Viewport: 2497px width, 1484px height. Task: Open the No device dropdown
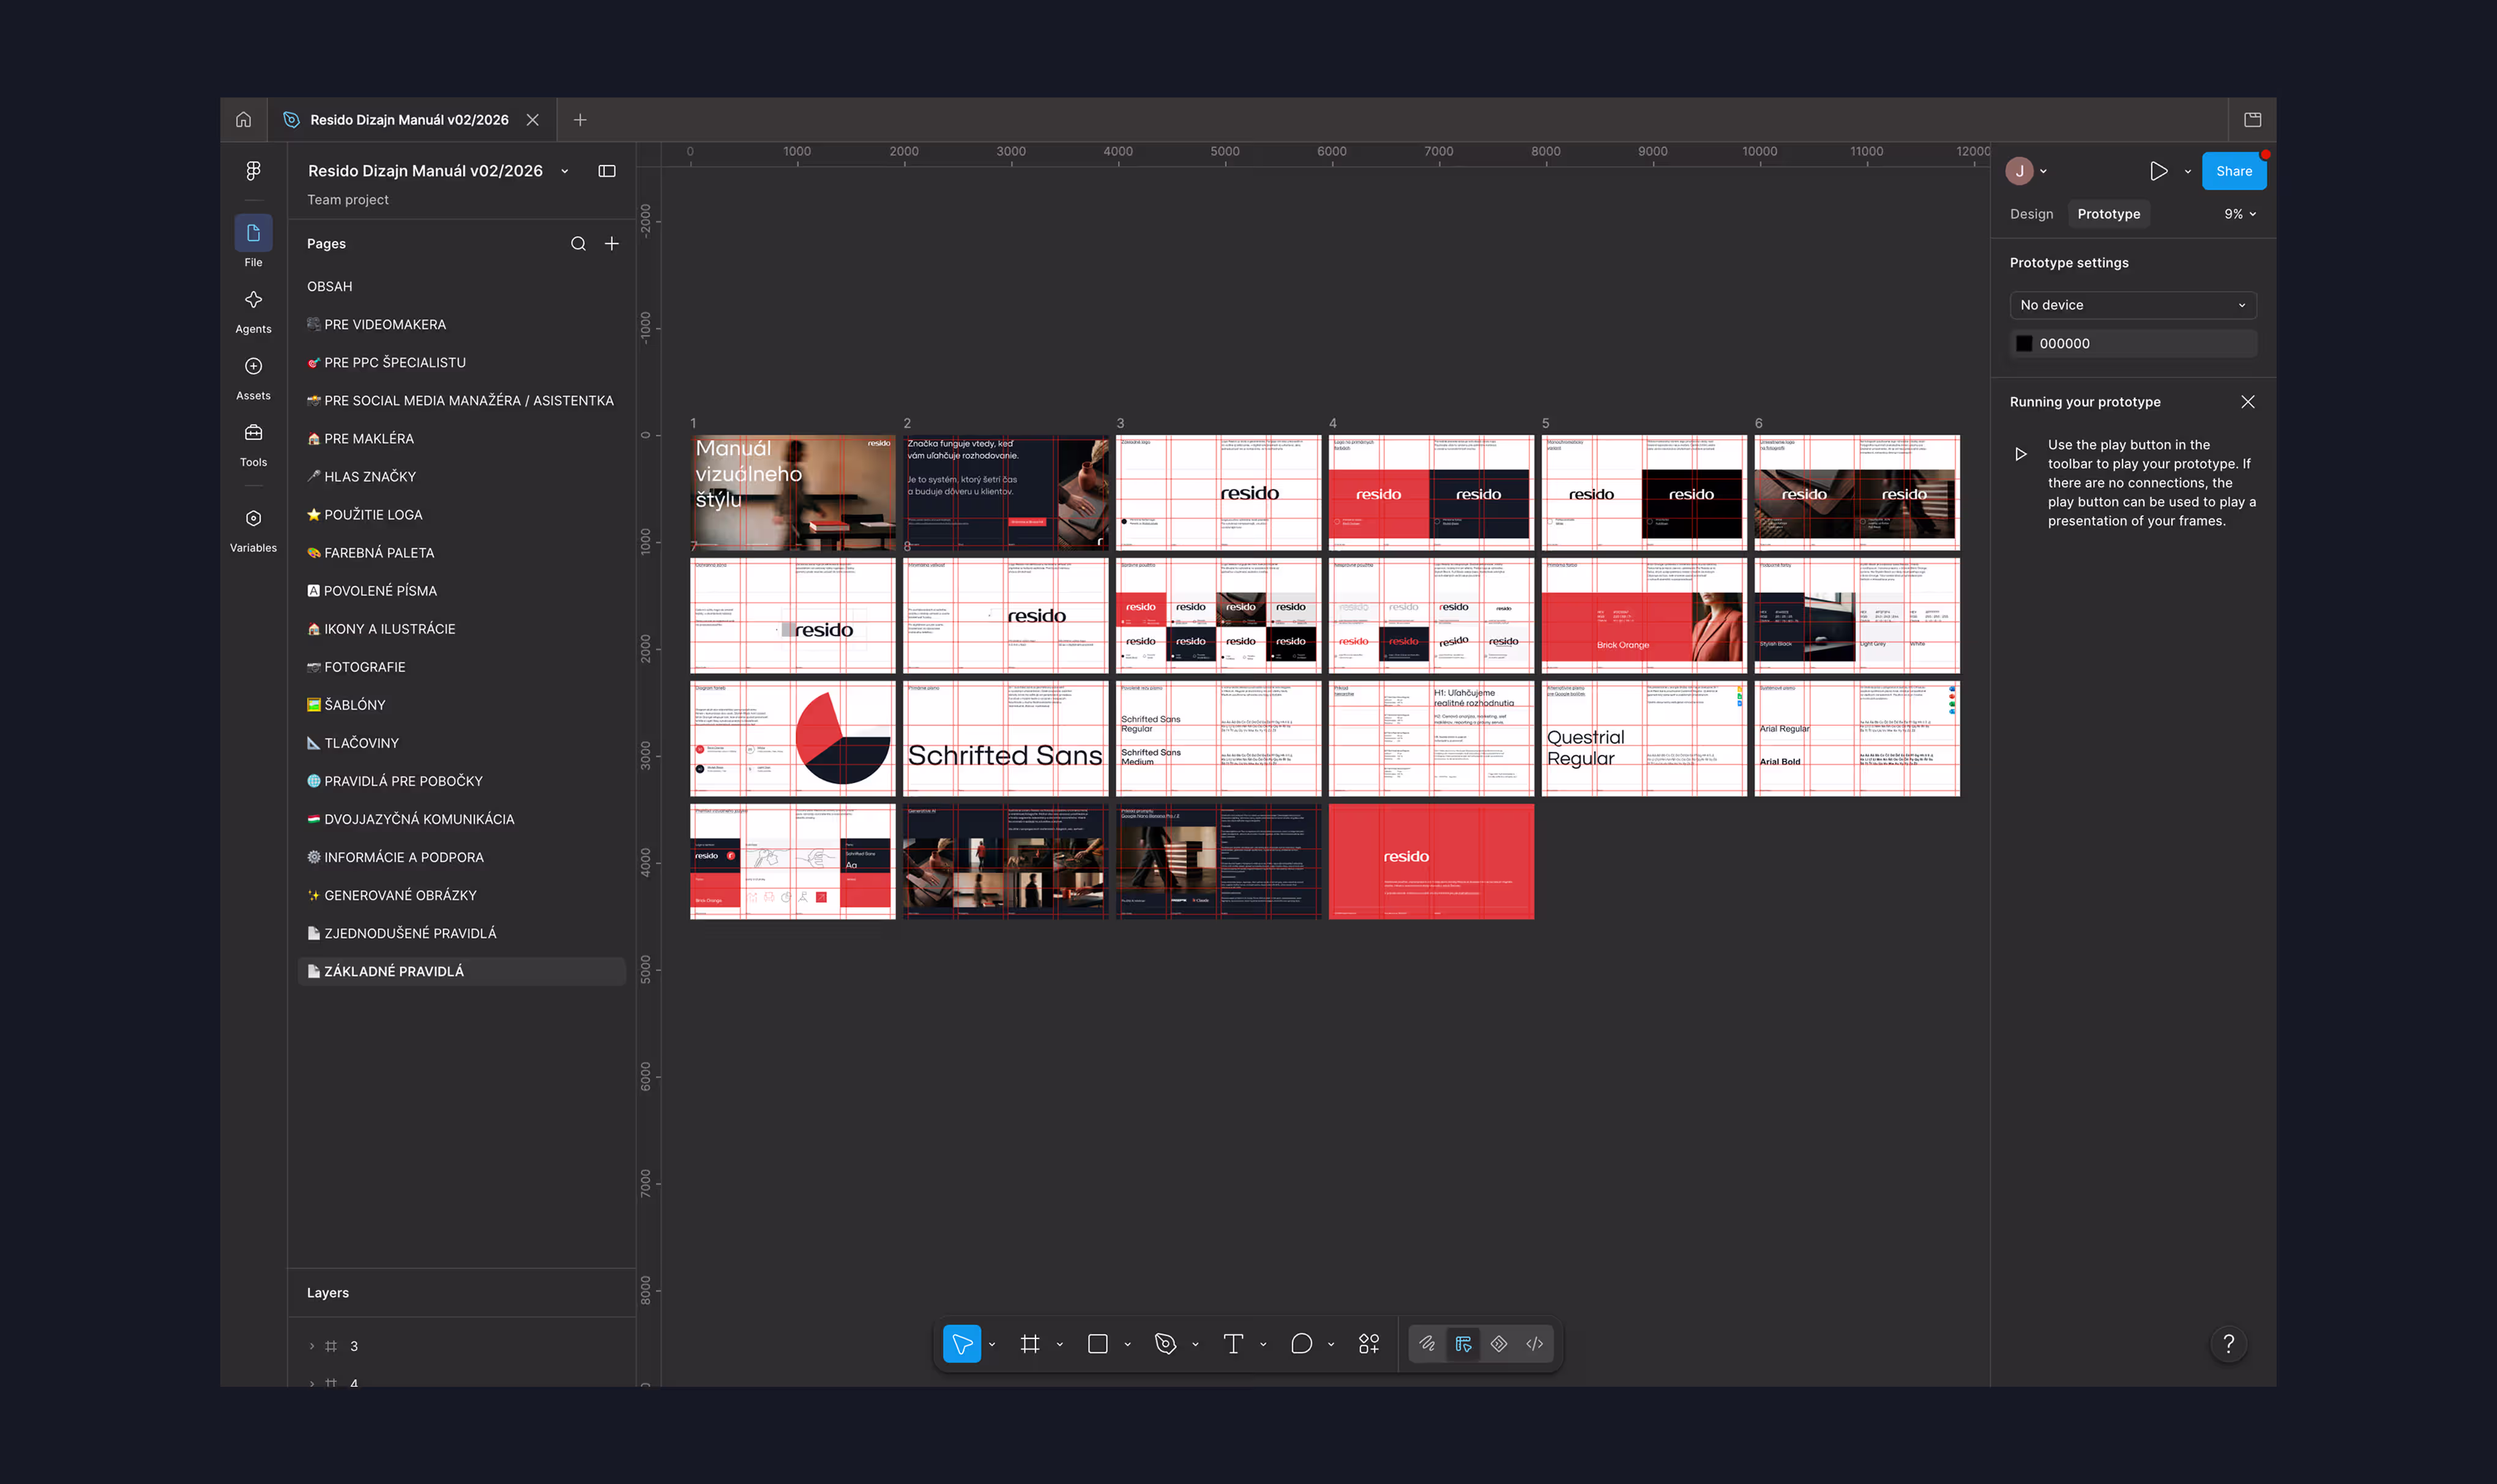2133,305
